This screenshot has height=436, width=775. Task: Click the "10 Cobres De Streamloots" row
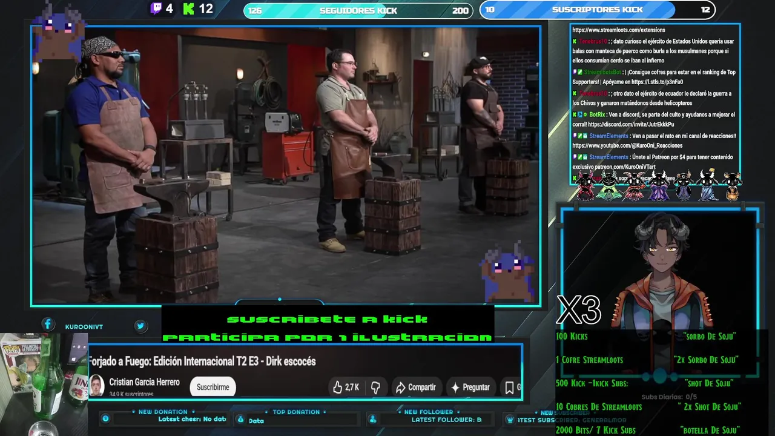pos(647,407)
